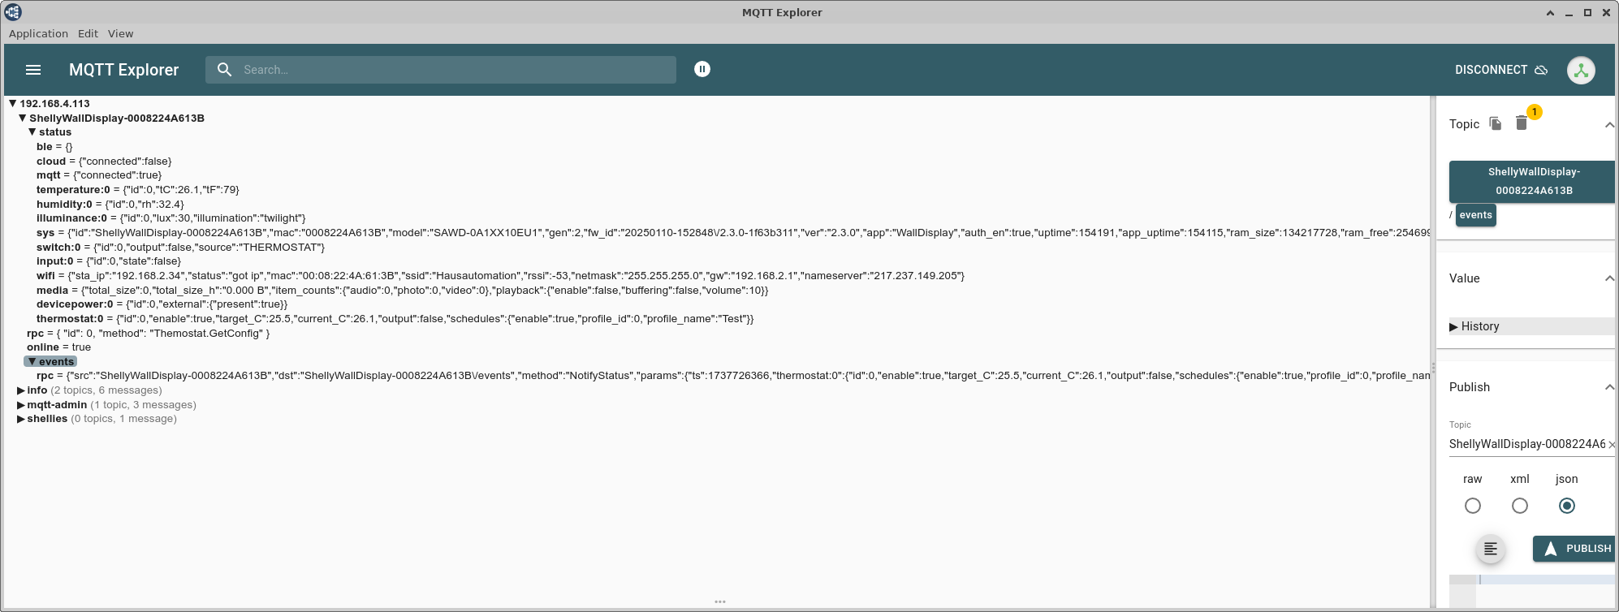Screen dimensions: 1619x612
Task: Select the input:0 topic row
Action: tap(109, 261)
